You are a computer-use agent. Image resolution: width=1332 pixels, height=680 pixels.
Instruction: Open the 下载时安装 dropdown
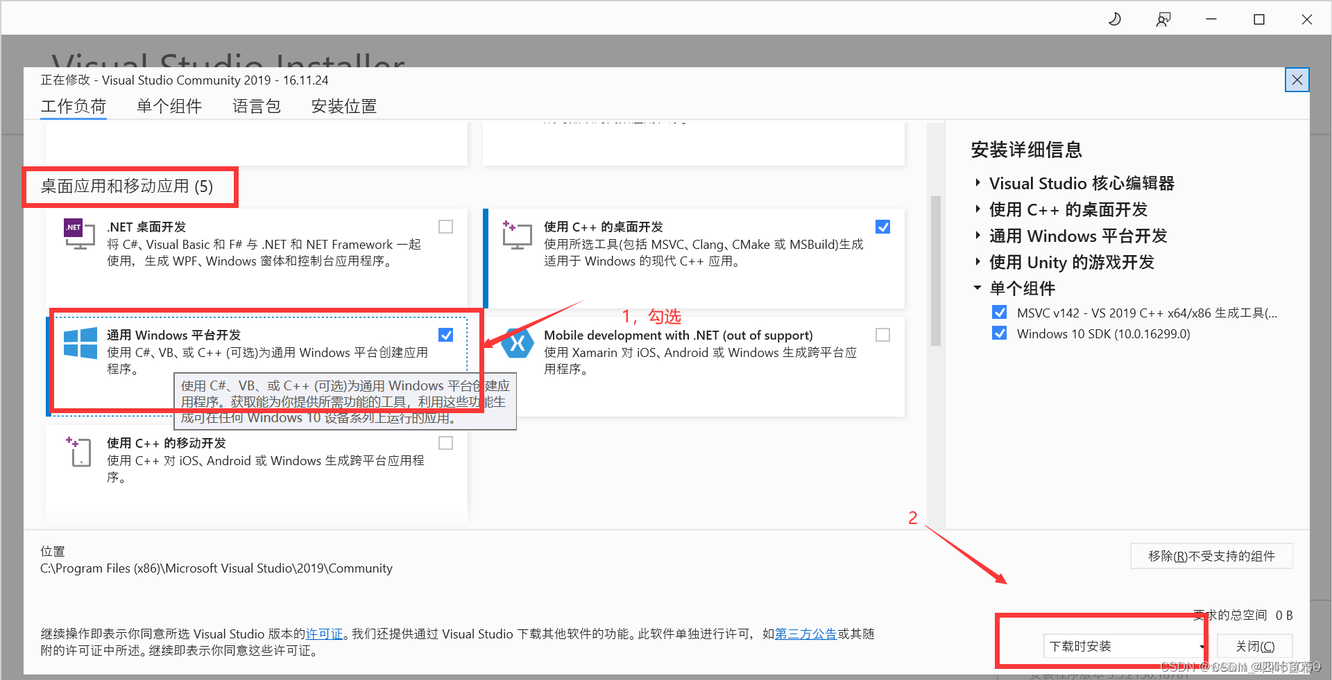pos(1204,646)
